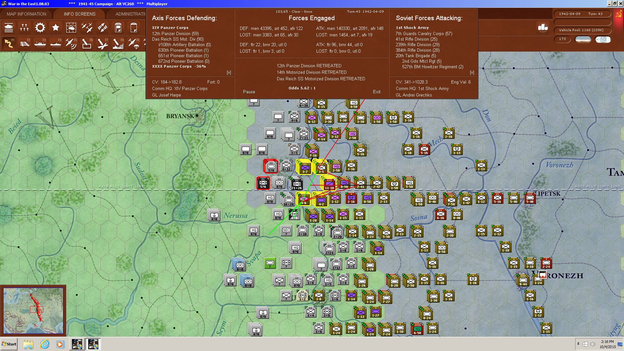
Task: Toggle F8 bomb city mode
Action: (x=118, y=43)
